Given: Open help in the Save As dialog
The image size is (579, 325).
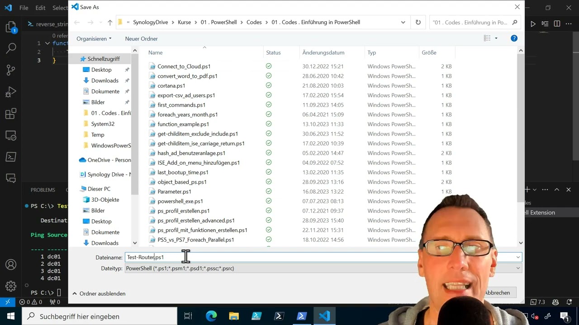Looking at the screenshot, I should pos(514,38).
